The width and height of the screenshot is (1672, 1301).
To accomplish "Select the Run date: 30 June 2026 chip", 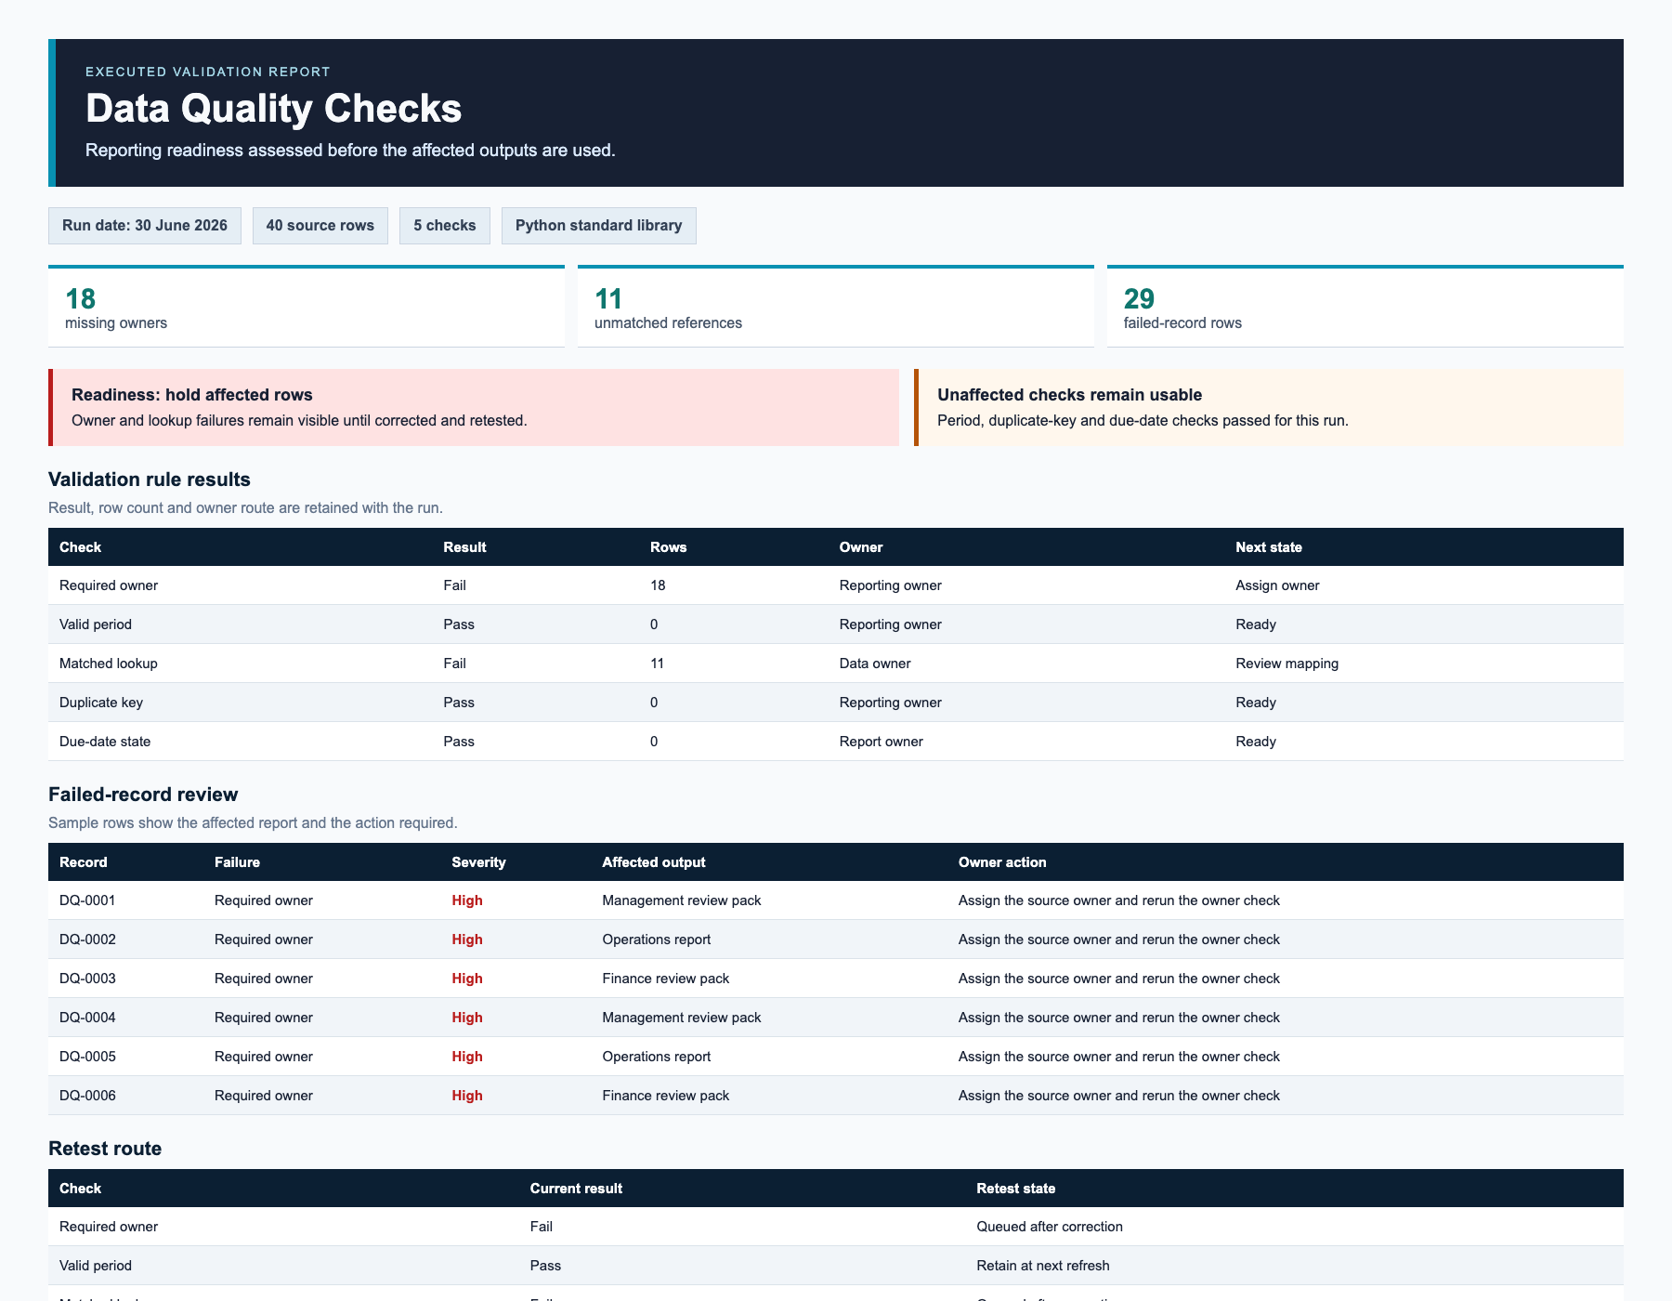I will click(145, 226).
